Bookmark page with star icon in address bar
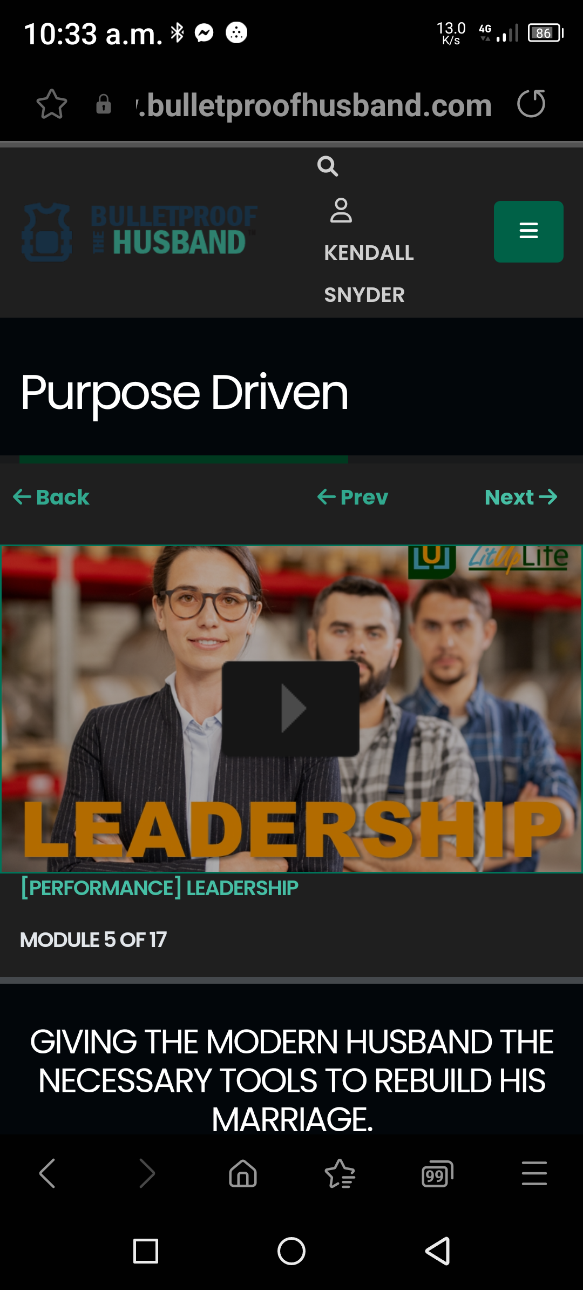This screenshot has height=1290, width=583. pos(52,104)
